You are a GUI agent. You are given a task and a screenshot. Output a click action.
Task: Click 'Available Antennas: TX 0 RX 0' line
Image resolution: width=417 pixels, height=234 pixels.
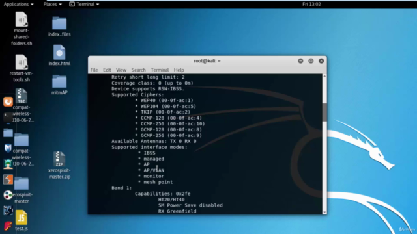click(154, 142)
